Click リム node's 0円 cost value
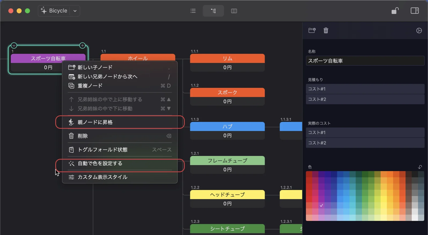428x235 pixels. [x=227, y=68]
